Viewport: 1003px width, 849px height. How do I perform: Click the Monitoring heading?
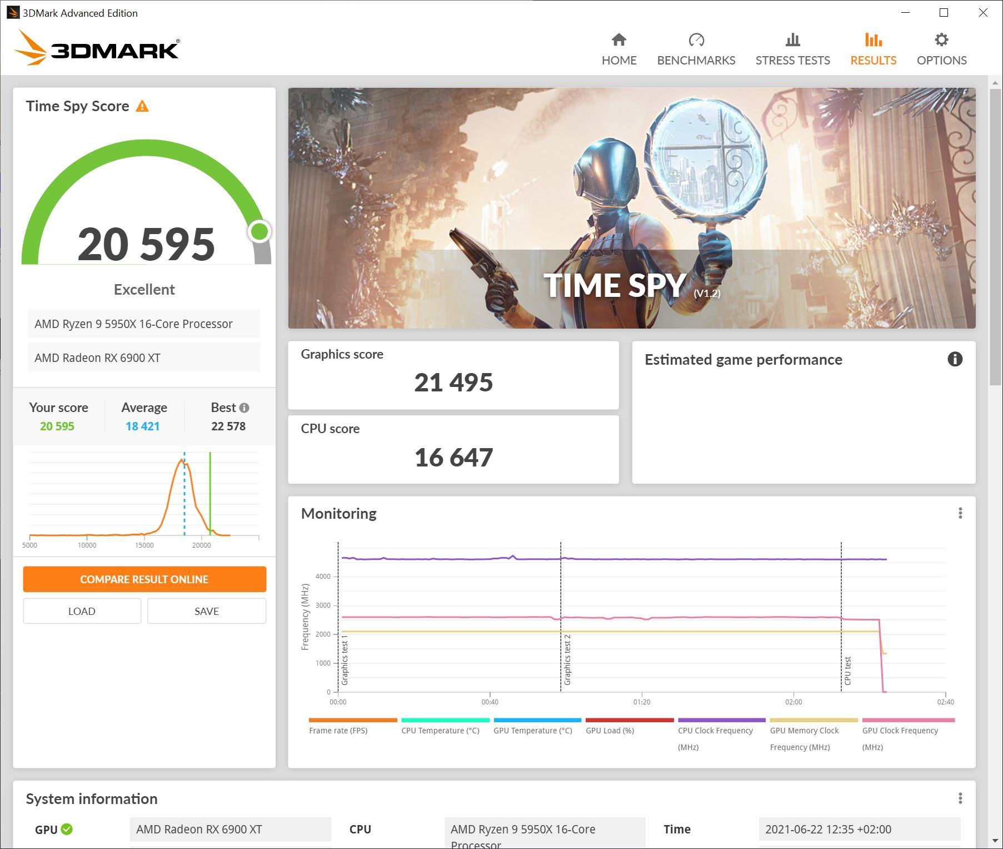pos(338,513)
